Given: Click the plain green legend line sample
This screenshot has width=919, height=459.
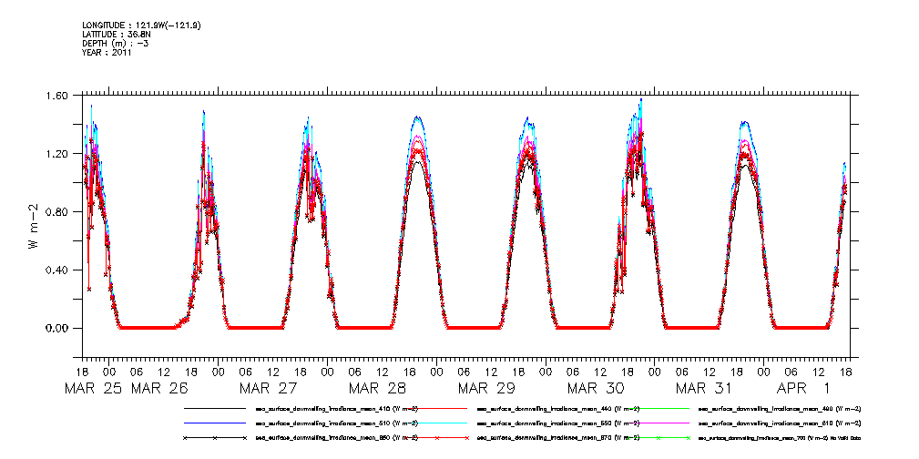Looking at the screenshot, I should pyautogui.click(x=659, y=408).
